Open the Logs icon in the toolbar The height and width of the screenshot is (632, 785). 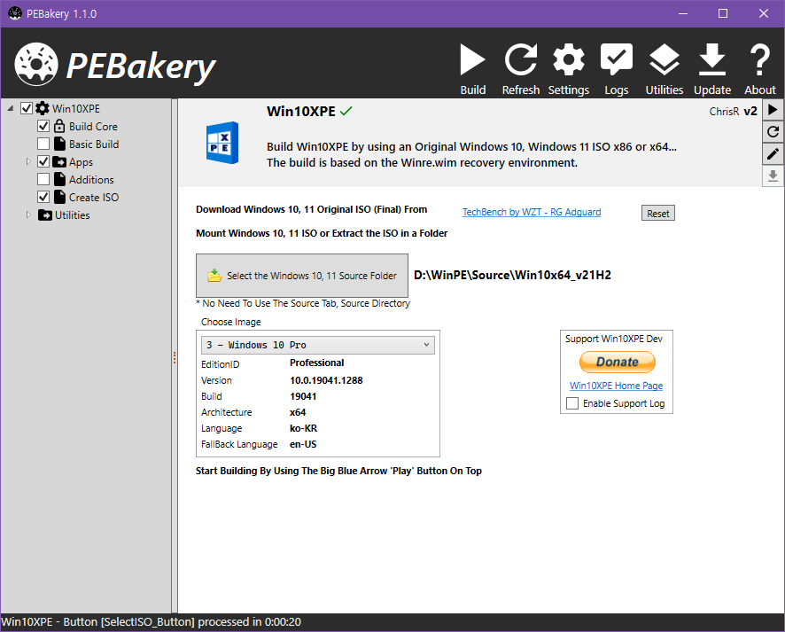pos(617,60)
